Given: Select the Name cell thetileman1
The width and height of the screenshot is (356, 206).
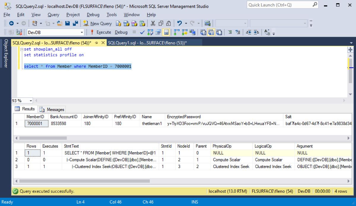Looking at the screenshot, I should click(x=152, y=123).
